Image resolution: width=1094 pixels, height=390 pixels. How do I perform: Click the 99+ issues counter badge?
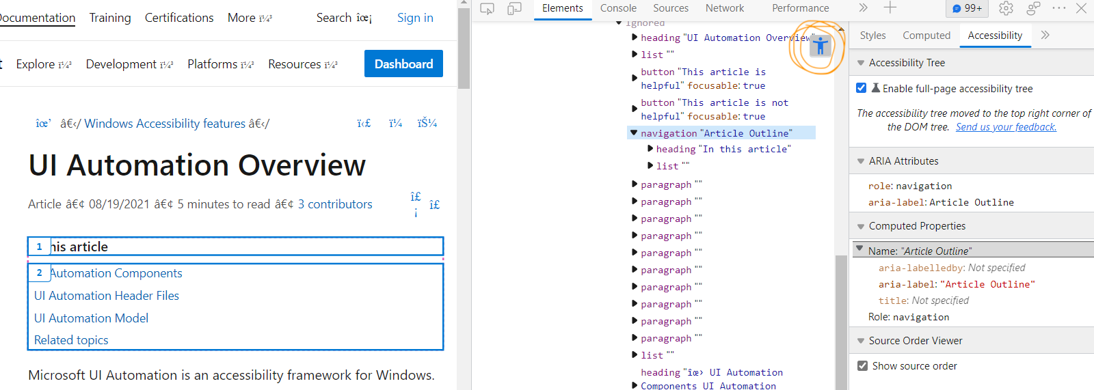click(x=968, y=8)
